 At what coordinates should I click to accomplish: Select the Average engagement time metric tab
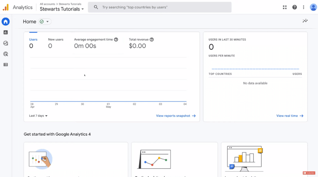point(96,43)
